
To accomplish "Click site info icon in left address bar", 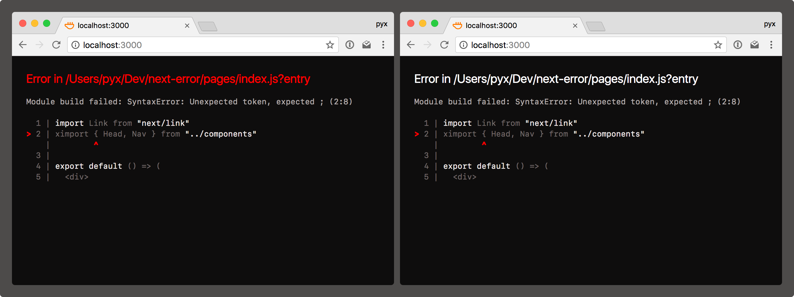I will point(76,45).
